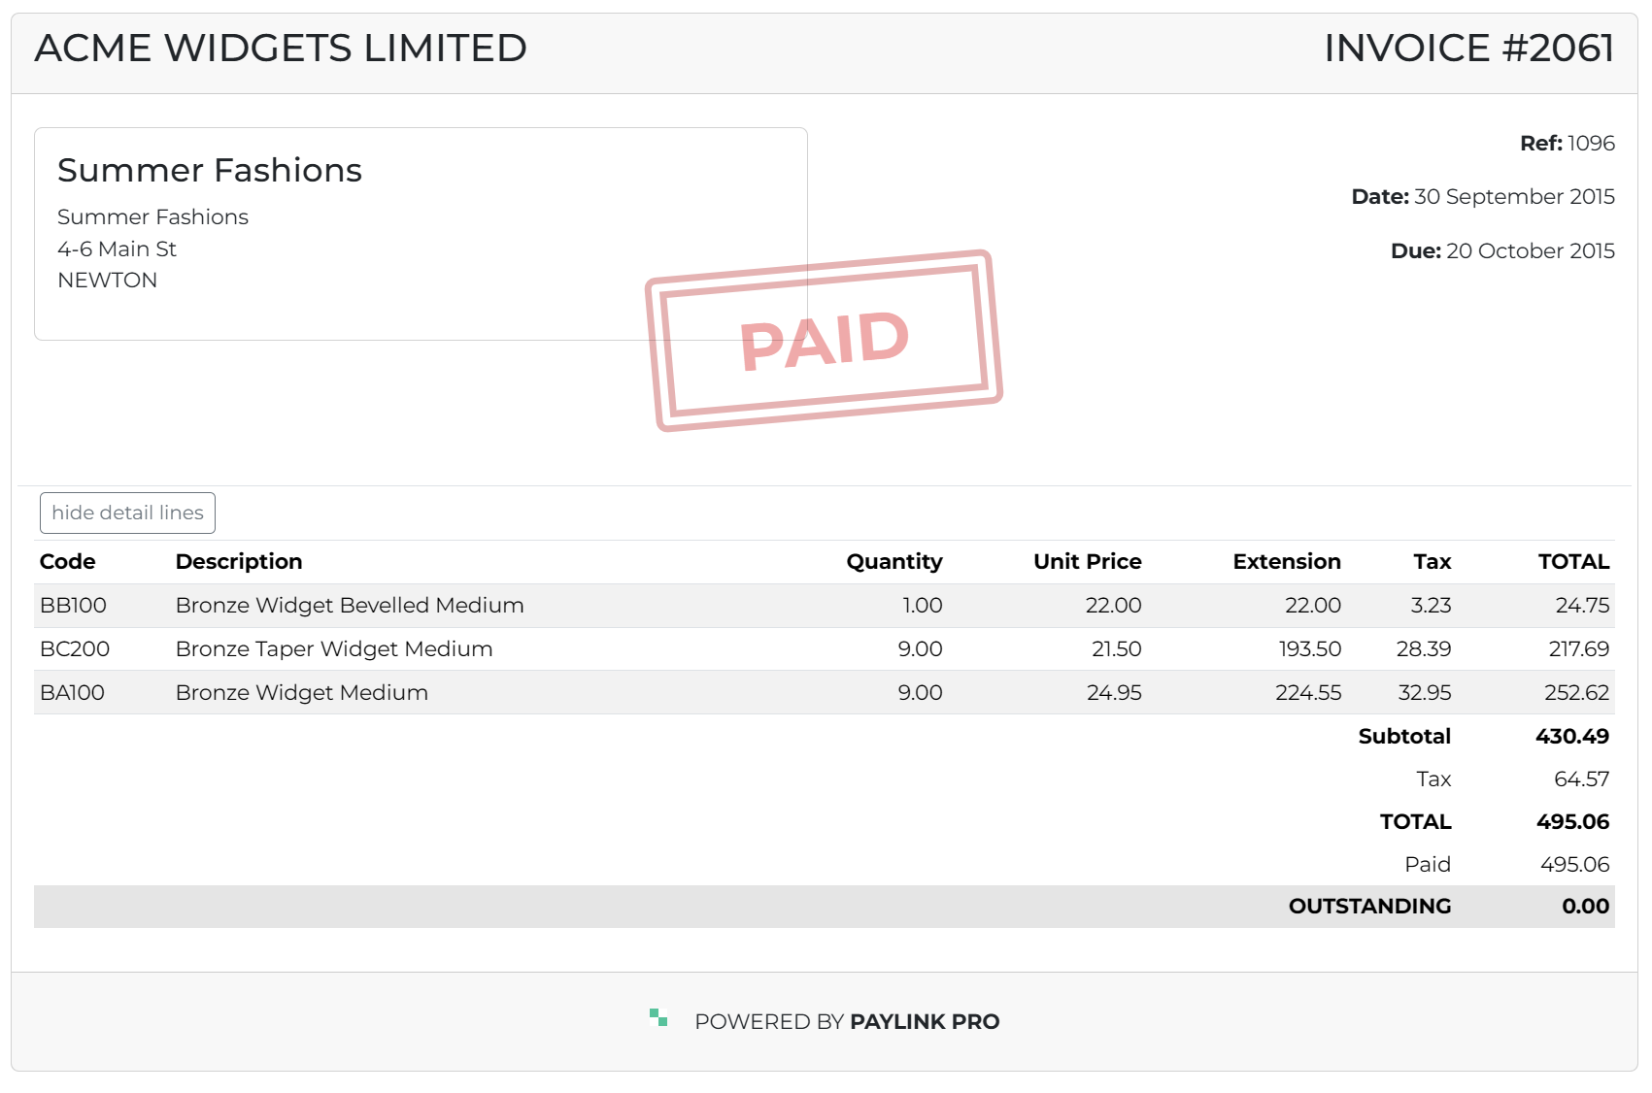Click the Due date 20 October 2015
This screenshot has height=1093, width=1652.
point(1530,250)
